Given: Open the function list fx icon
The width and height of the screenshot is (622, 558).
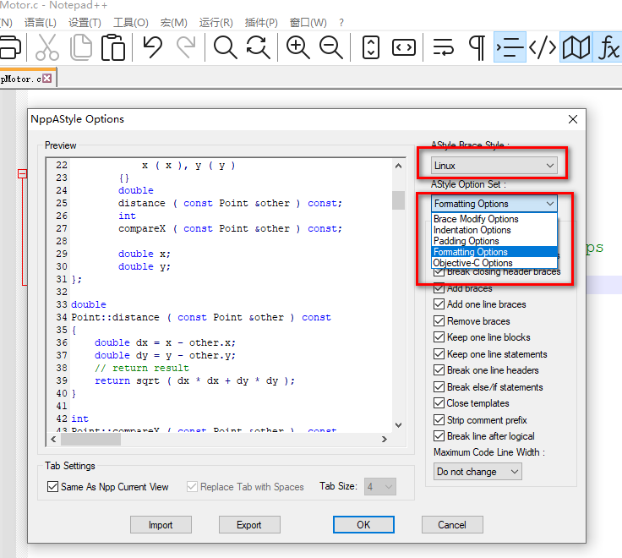Looking at the screenshot, I should pyautogui.click(x=608, y=47).
